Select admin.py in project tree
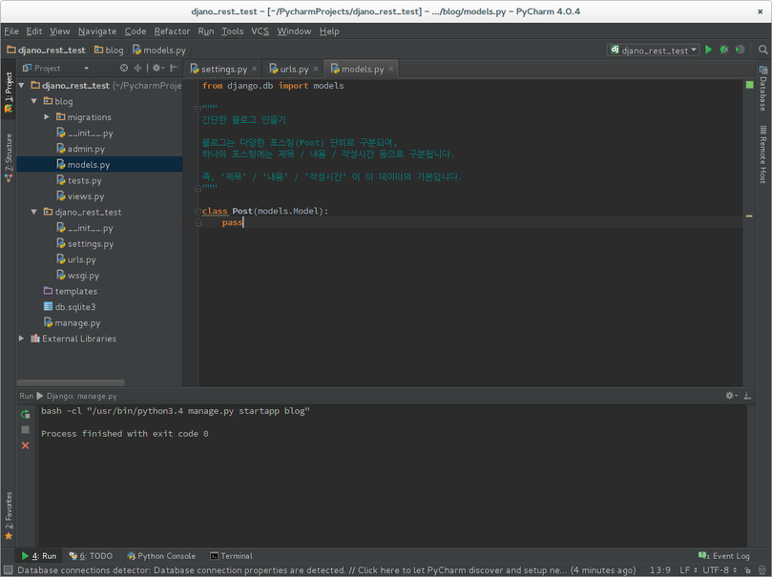Screen dimensions: 772x577 click(99, 149)
